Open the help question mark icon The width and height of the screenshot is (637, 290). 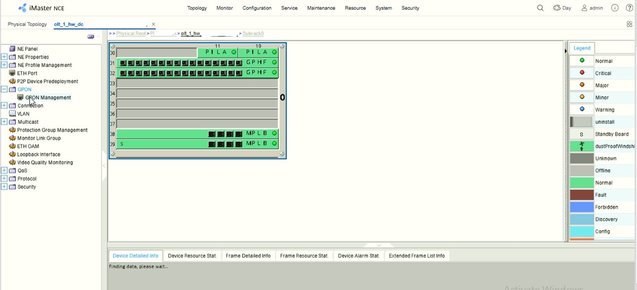tap(629, 8)
